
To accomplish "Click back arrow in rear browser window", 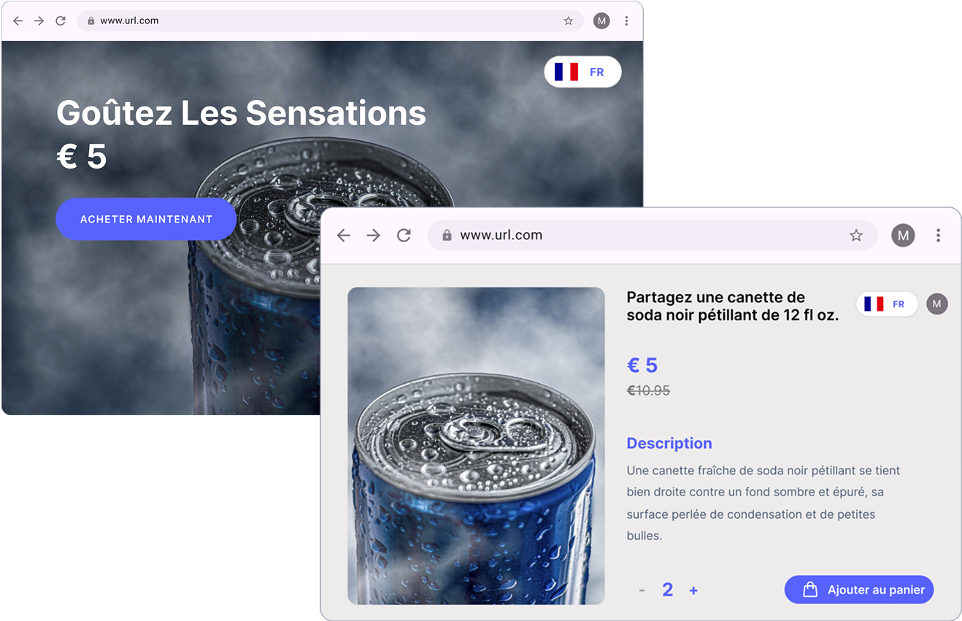I will click(x=18, y=20).
